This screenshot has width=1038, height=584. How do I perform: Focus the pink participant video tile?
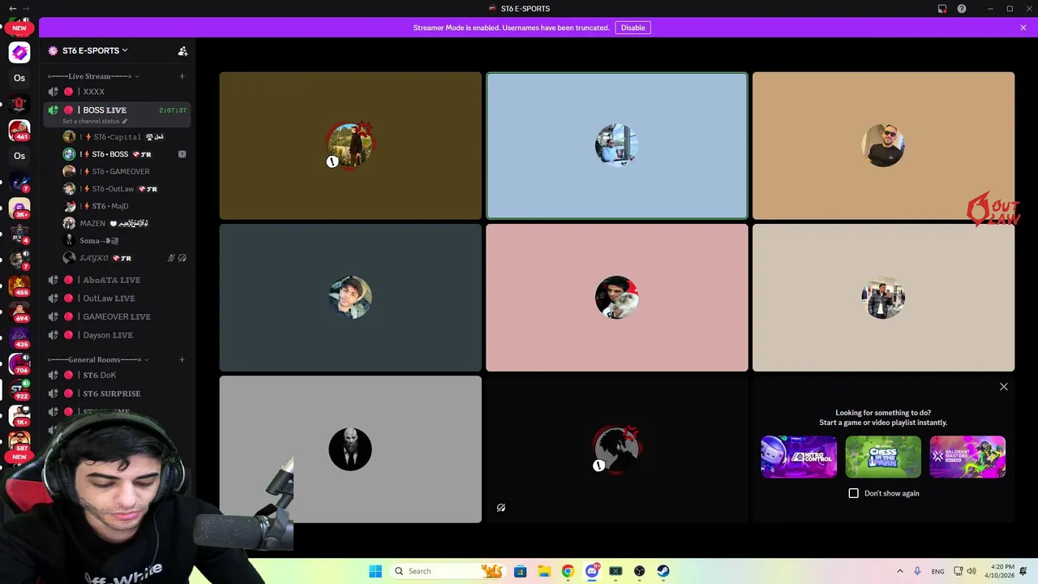pos(616,298)
